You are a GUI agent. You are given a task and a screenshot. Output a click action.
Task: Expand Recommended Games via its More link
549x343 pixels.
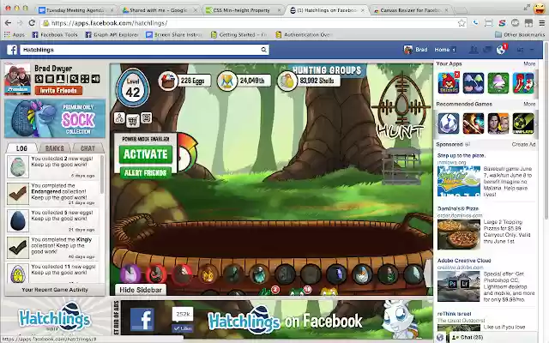[x=529, y=104]
